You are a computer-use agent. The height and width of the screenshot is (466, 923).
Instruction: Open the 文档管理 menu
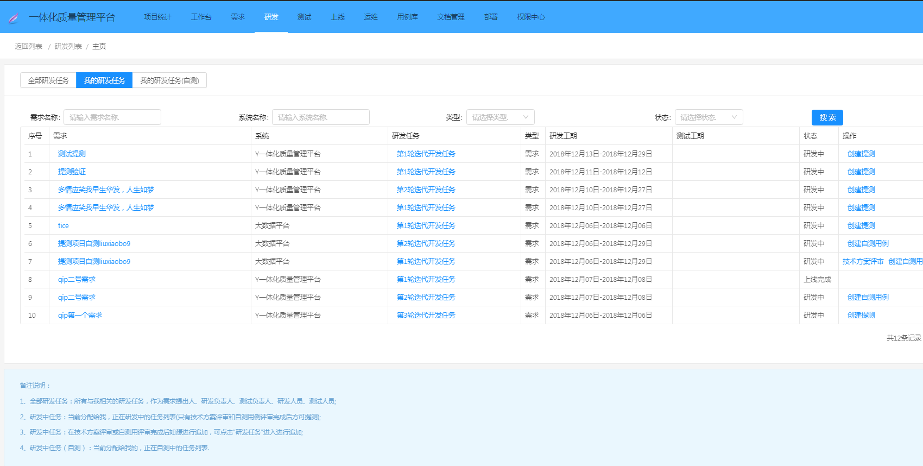point(451,17)
